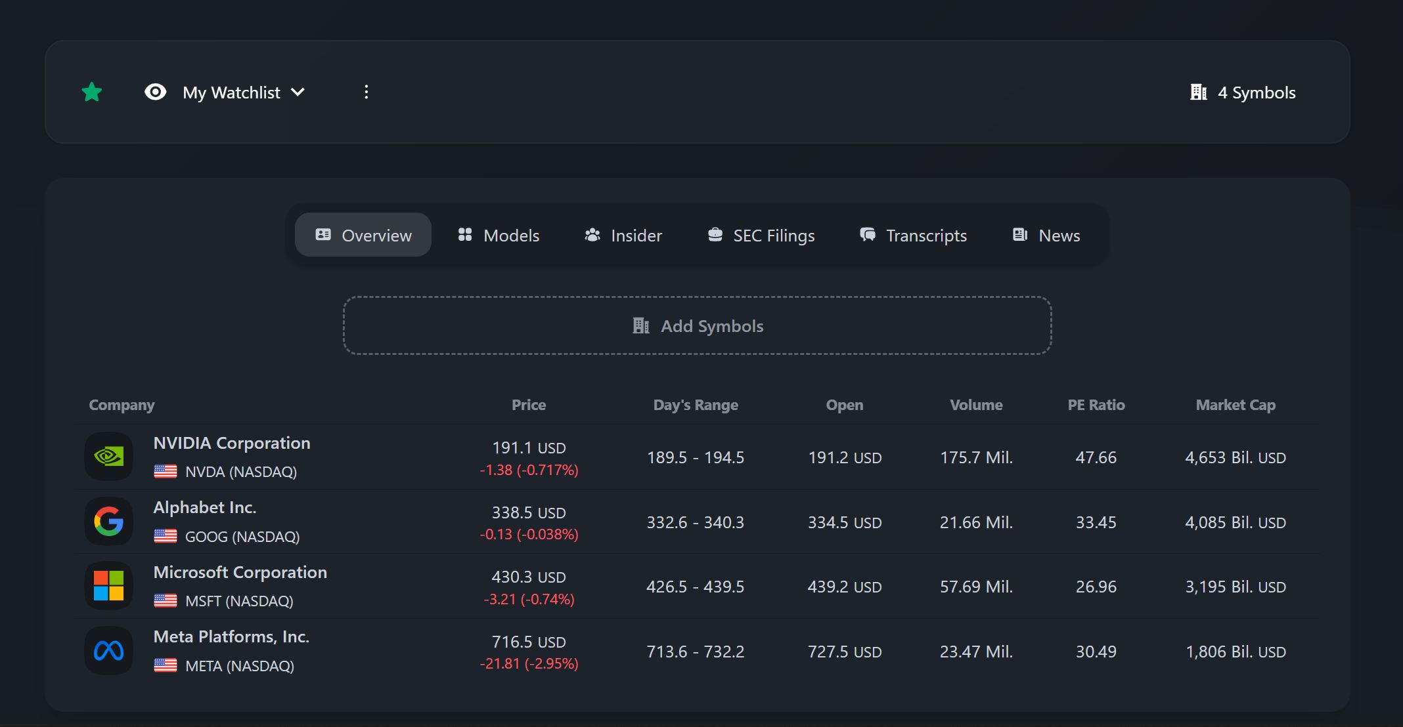Image resolution: width=1403 pixels, height=727 pixels.
Task: Click NVDA's red price change percentage
Action: tap(529, 470)
